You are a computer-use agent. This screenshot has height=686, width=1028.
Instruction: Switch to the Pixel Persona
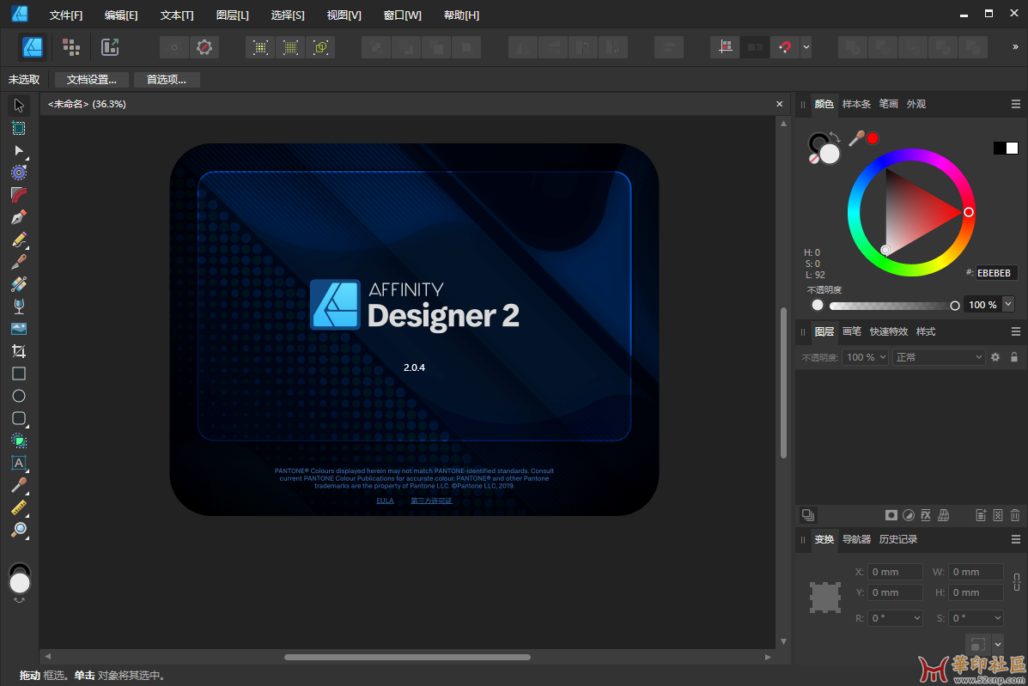70,47
